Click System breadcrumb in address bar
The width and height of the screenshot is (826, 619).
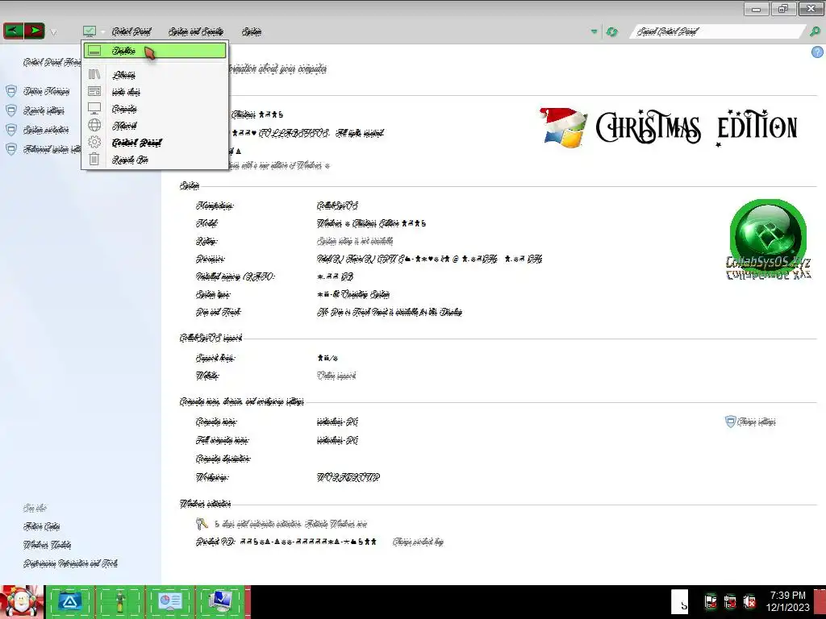[x=252, y=31]
